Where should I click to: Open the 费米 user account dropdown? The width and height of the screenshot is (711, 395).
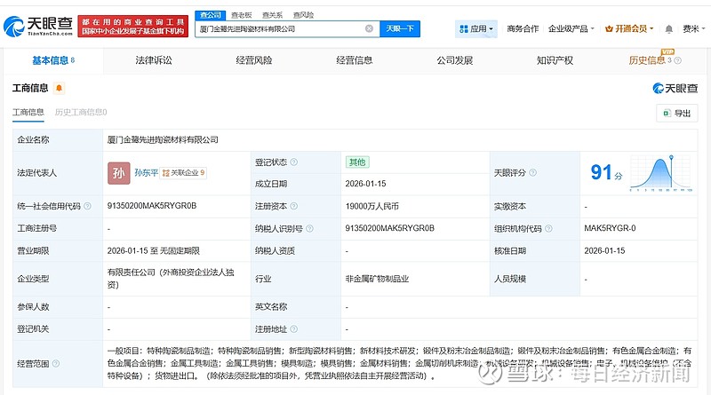click(694, 29)
